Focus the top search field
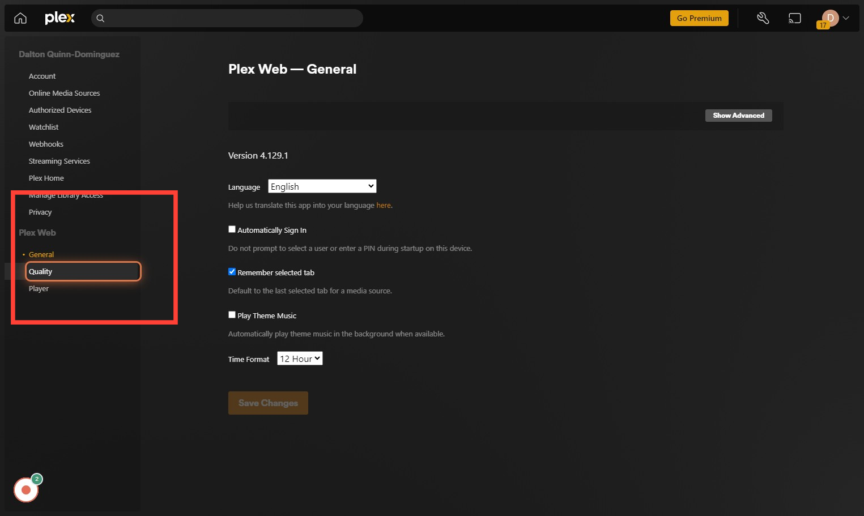This screenshot has width=864, height=516. click(x=227, y=18)
